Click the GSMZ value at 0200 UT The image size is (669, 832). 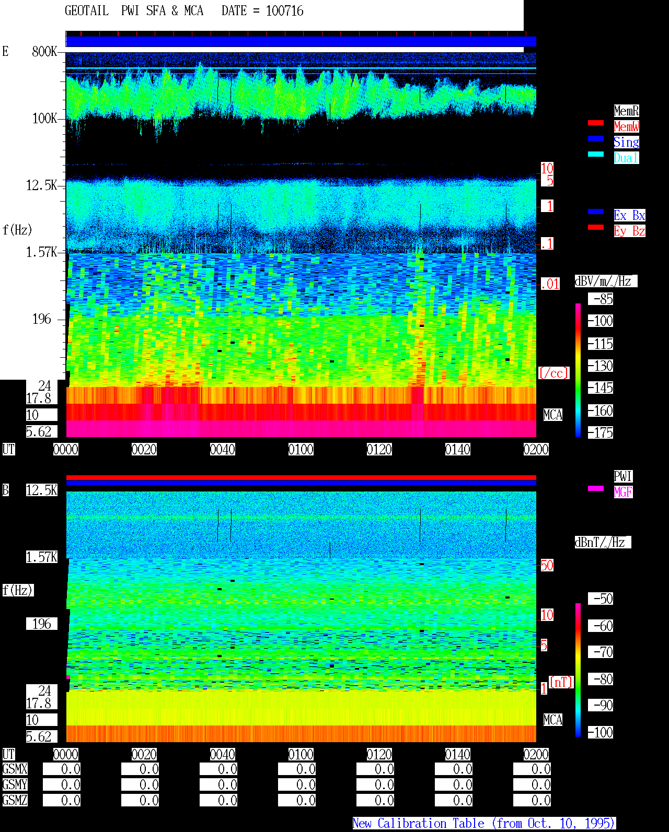[532, 800]
